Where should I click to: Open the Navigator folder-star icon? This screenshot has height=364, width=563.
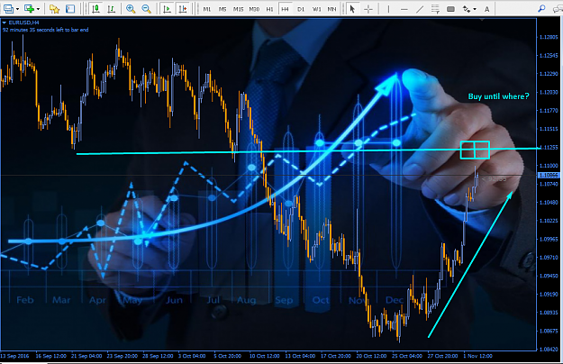pos(54,9)
